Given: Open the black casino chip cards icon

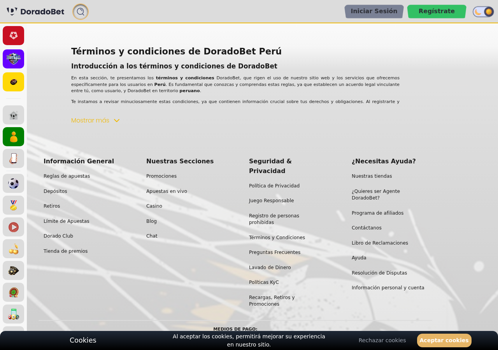Looking at the screenshot, I should click(x=13, y=270).
